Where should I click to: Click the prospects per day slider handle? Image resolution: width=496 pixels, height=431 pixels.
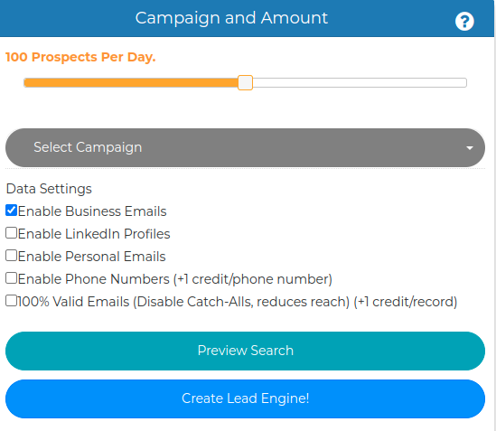pyautogui.click(x=245, y=82)
